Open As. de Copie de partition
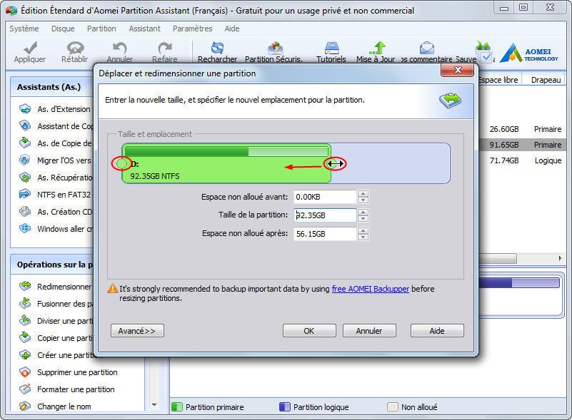 (x=56, y=143)
